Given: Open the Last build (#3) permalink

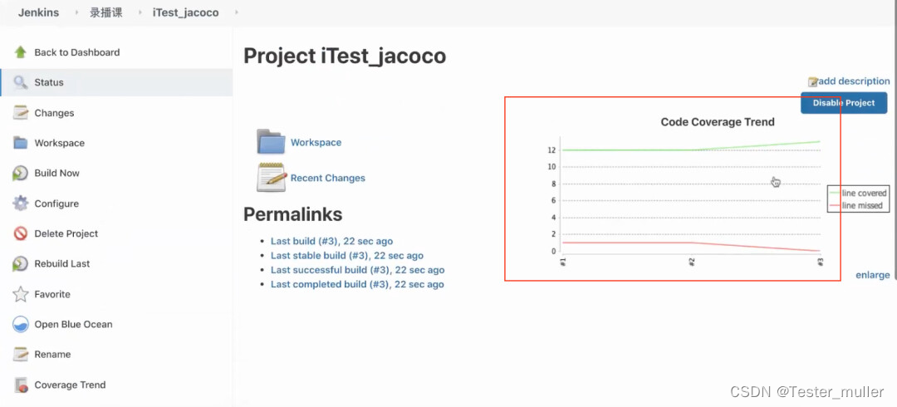Looking at the screenshot, I should click(x=331, y=241).
